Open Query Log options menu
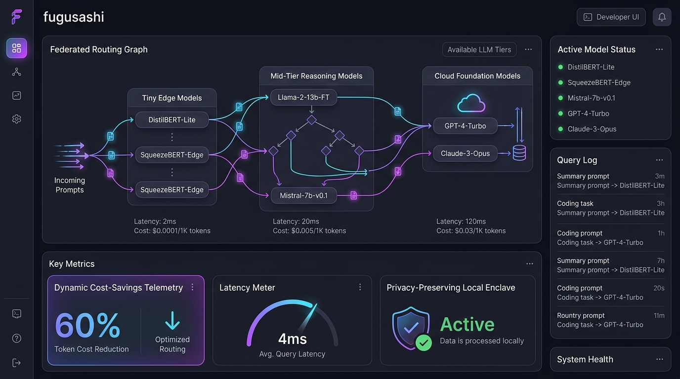 click(x=659, y=160)
